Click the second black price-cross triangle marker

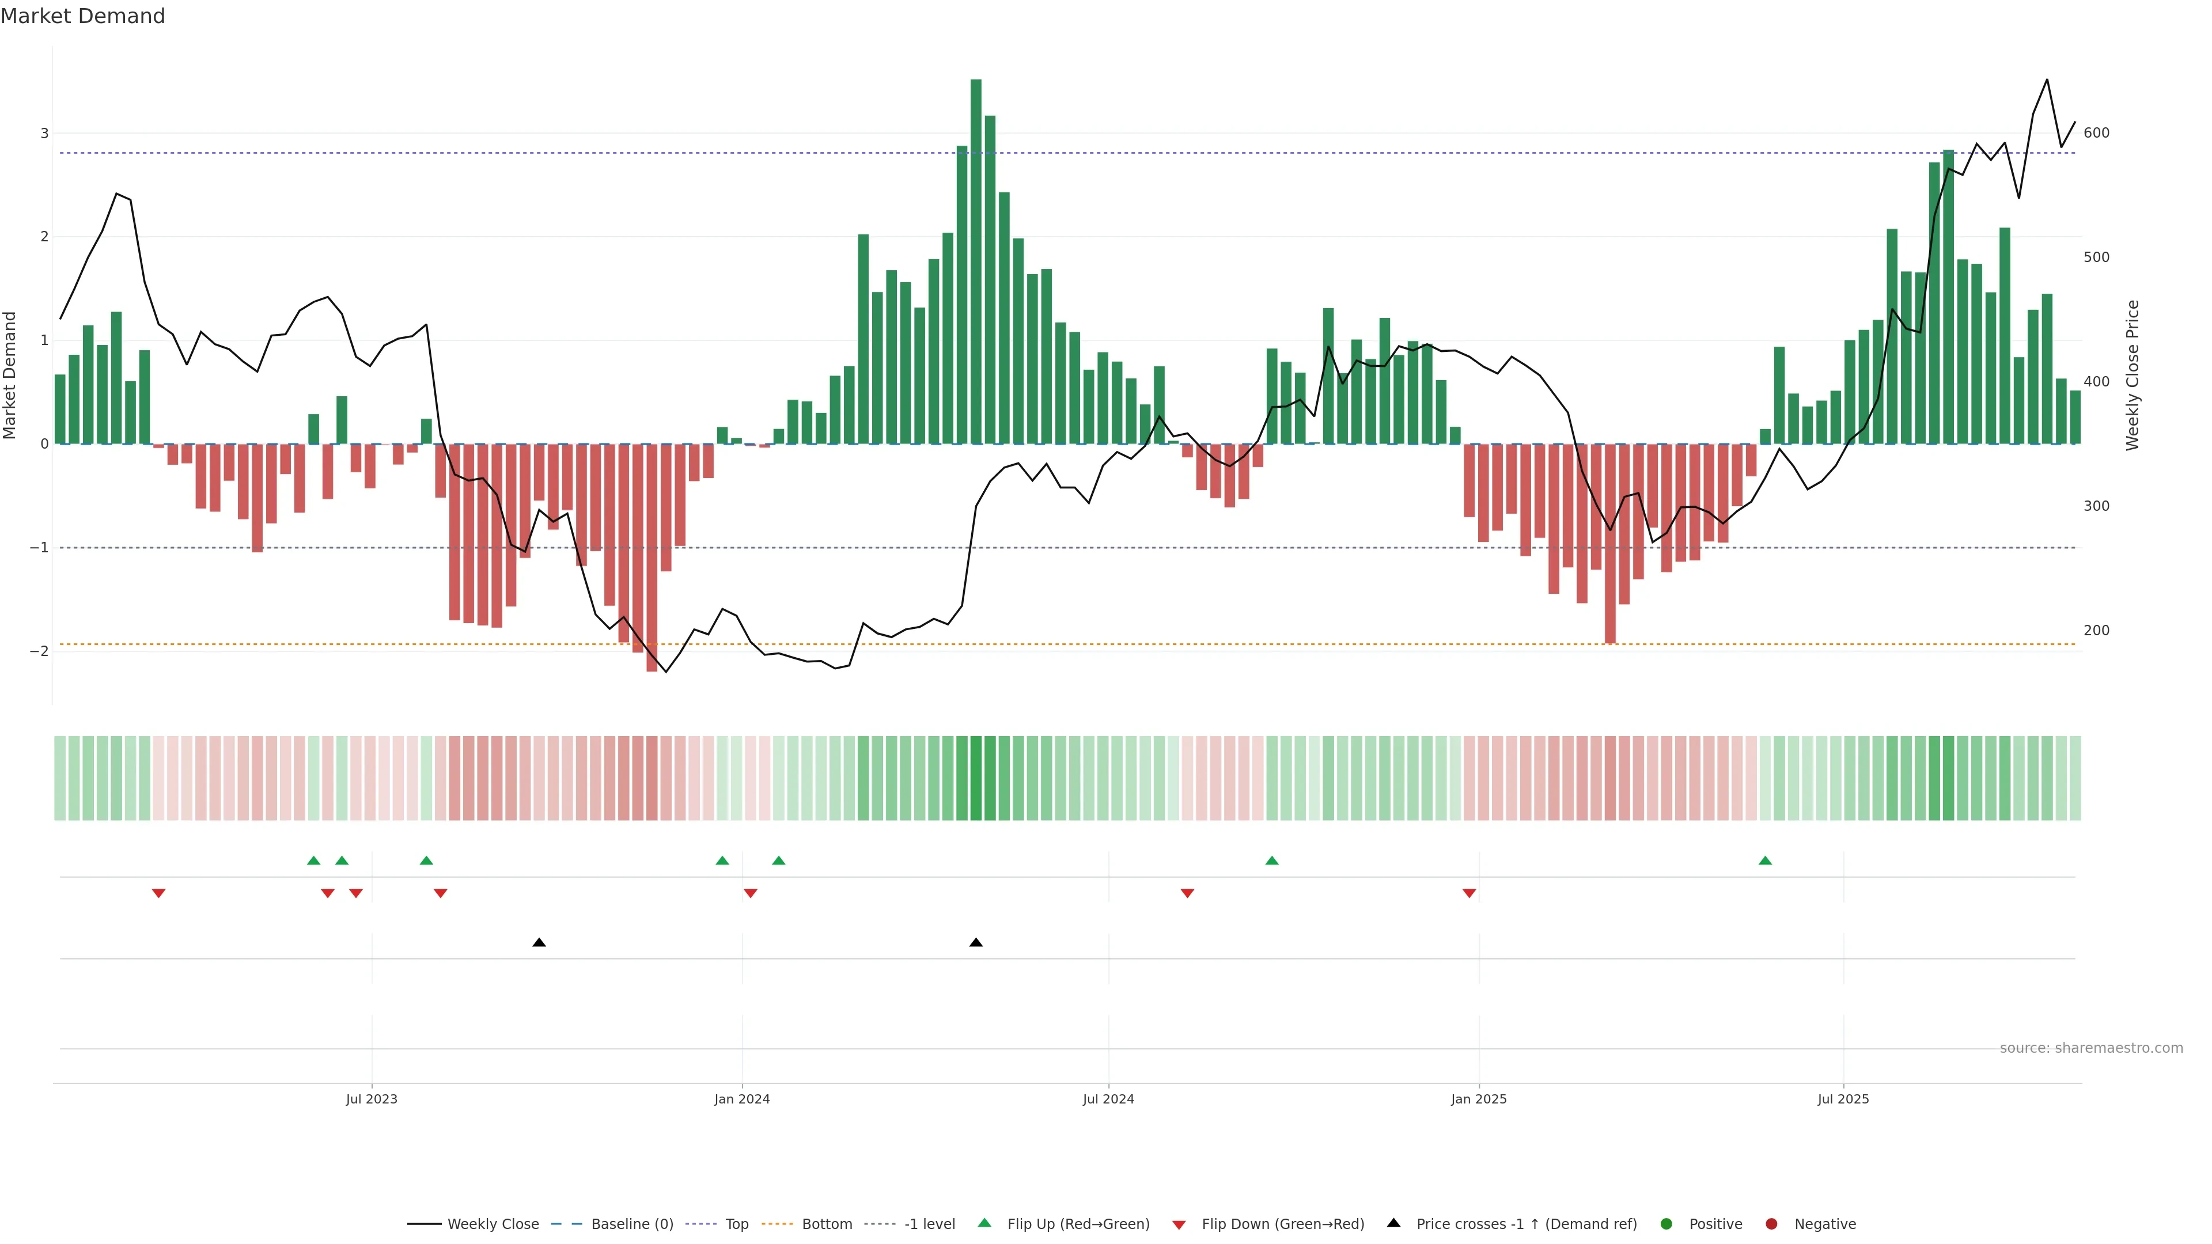[975, 943]
